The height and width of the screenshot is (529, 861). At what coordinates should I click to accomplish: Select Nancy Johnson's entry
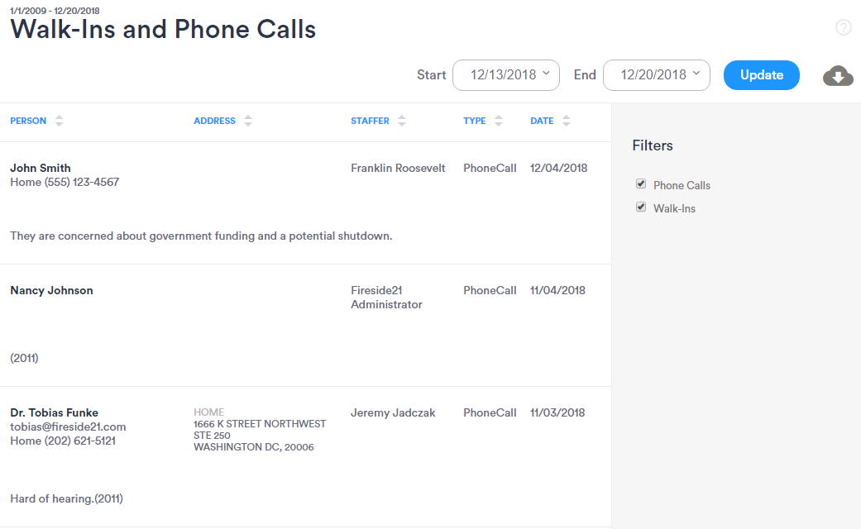point(51,290)
